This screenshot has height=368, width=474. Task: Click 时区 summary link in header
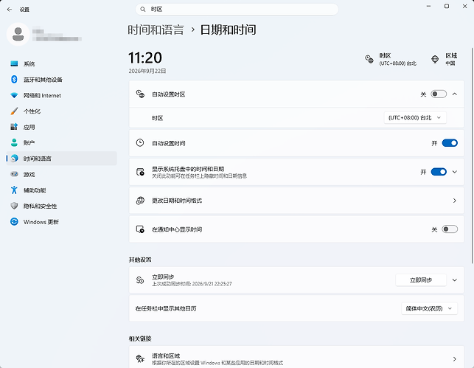[x=391, y=59]
